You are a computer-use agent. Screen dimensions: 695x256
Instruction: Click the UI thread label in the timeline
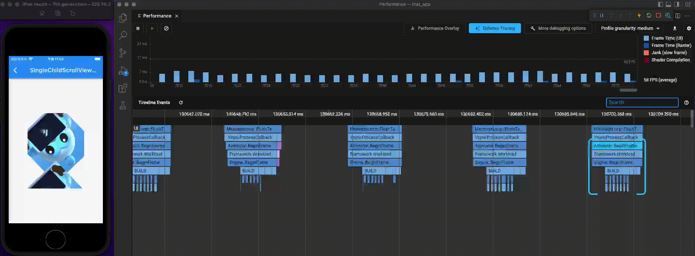click(136, 128)
